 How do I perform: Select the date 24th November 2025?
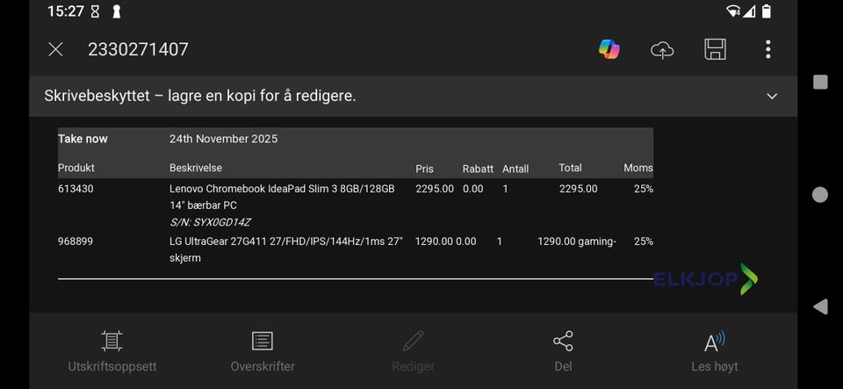coord(224,139)
